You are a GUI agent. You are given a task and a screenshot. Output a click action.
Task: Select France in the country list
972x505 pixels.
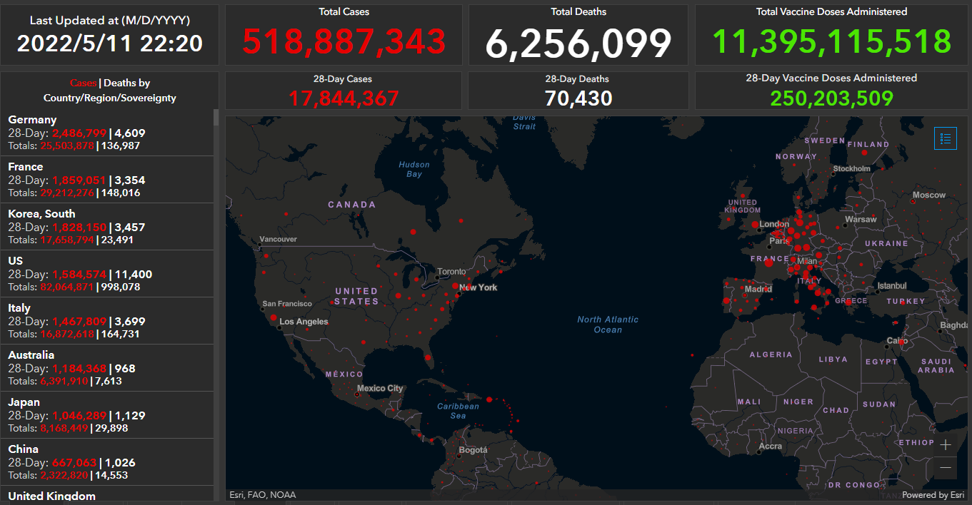point(107,179)
